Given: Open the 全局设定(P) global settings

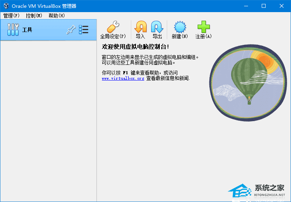Looking at the screenshot, I should (x=113, y=30).
